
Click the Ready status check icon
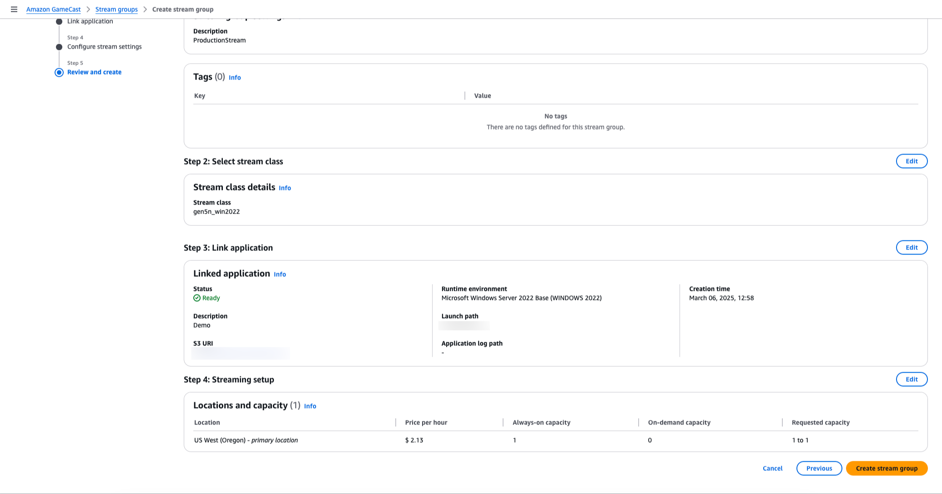point(197,298)
